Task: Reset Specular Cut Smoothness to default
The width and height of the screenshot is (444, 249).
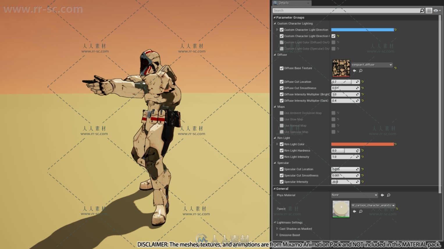Action: point(363,176)
